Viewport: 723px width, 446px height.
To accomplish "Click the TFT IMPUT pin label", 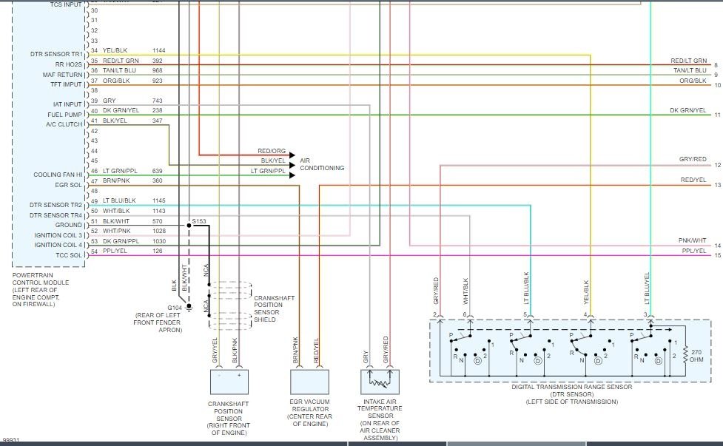I will pos(66,84).
